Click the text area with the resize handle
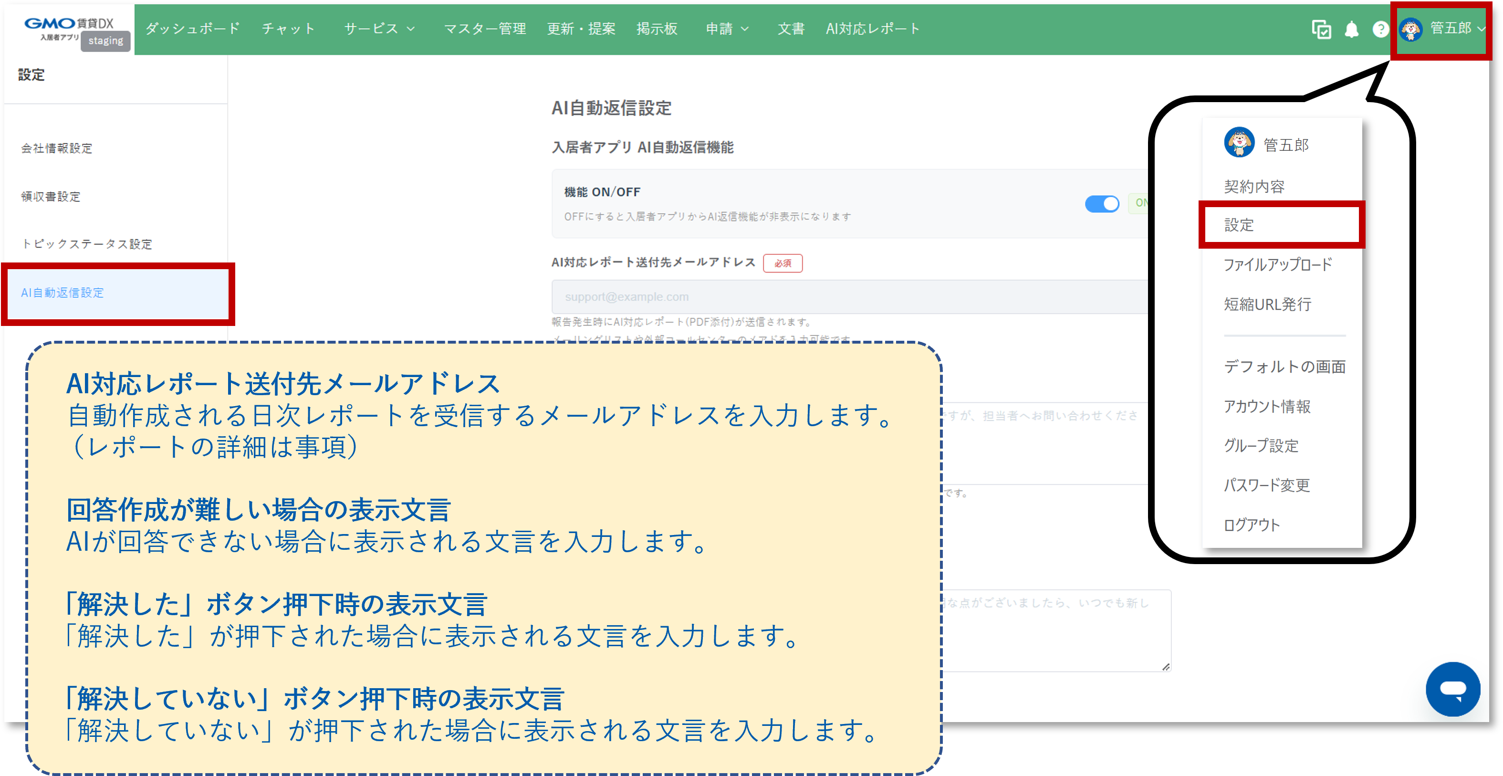Viewport: 1503px width, 776px height. pyautogui.click(x=1057, y=631)
